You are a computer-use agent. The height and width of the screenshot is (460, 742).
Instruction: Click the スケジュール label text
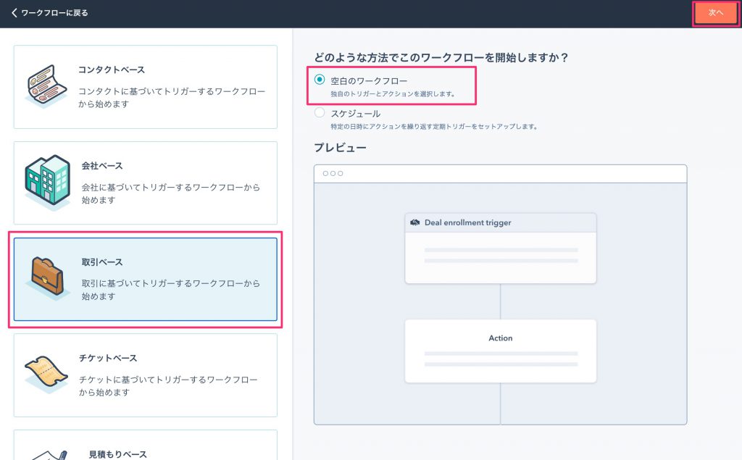355,114
